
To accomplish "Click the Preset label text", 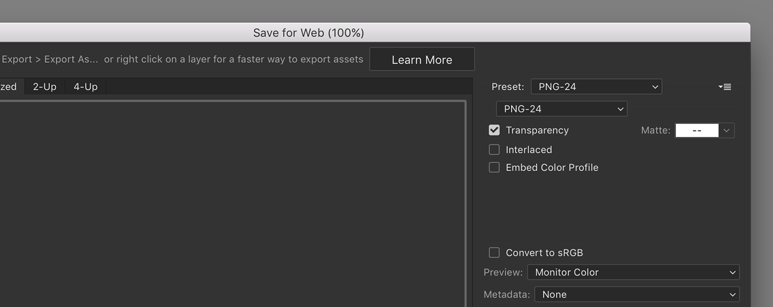I will tap(508, 87).
